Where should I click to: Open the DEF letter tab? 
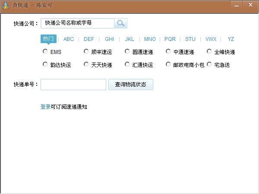88,39
